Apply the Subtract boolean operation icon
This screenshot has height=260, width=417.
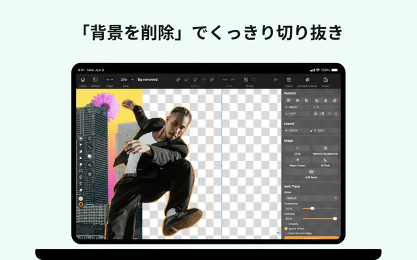(x=187, y=80)
